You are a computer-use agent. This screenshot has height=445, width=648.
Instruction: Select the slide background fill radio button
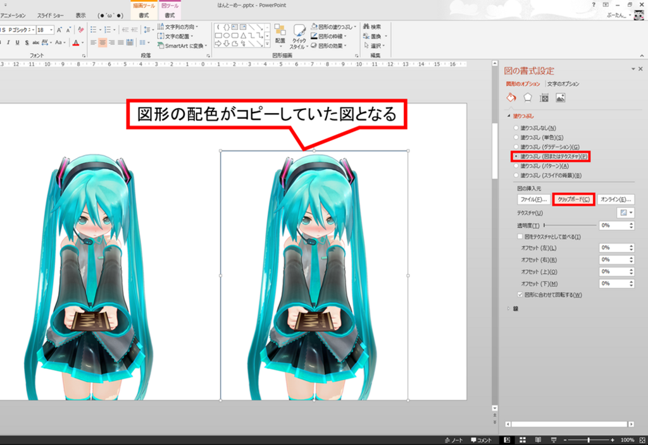tap(516, 176)
